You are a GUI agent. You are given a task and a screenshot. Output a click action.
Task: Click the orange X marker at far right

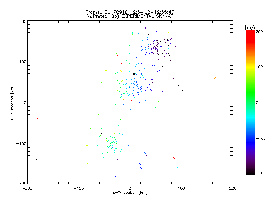[x=215, y=78]
